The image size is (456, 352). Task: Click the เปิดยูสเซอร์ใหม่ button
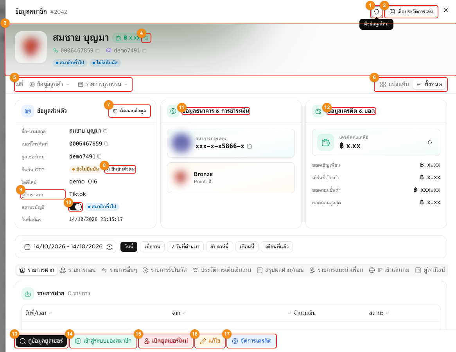(166, 341)
